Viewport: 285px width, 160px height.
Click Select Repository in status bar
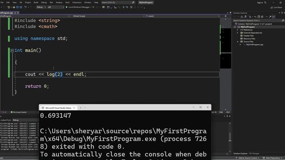coord(272,158)
